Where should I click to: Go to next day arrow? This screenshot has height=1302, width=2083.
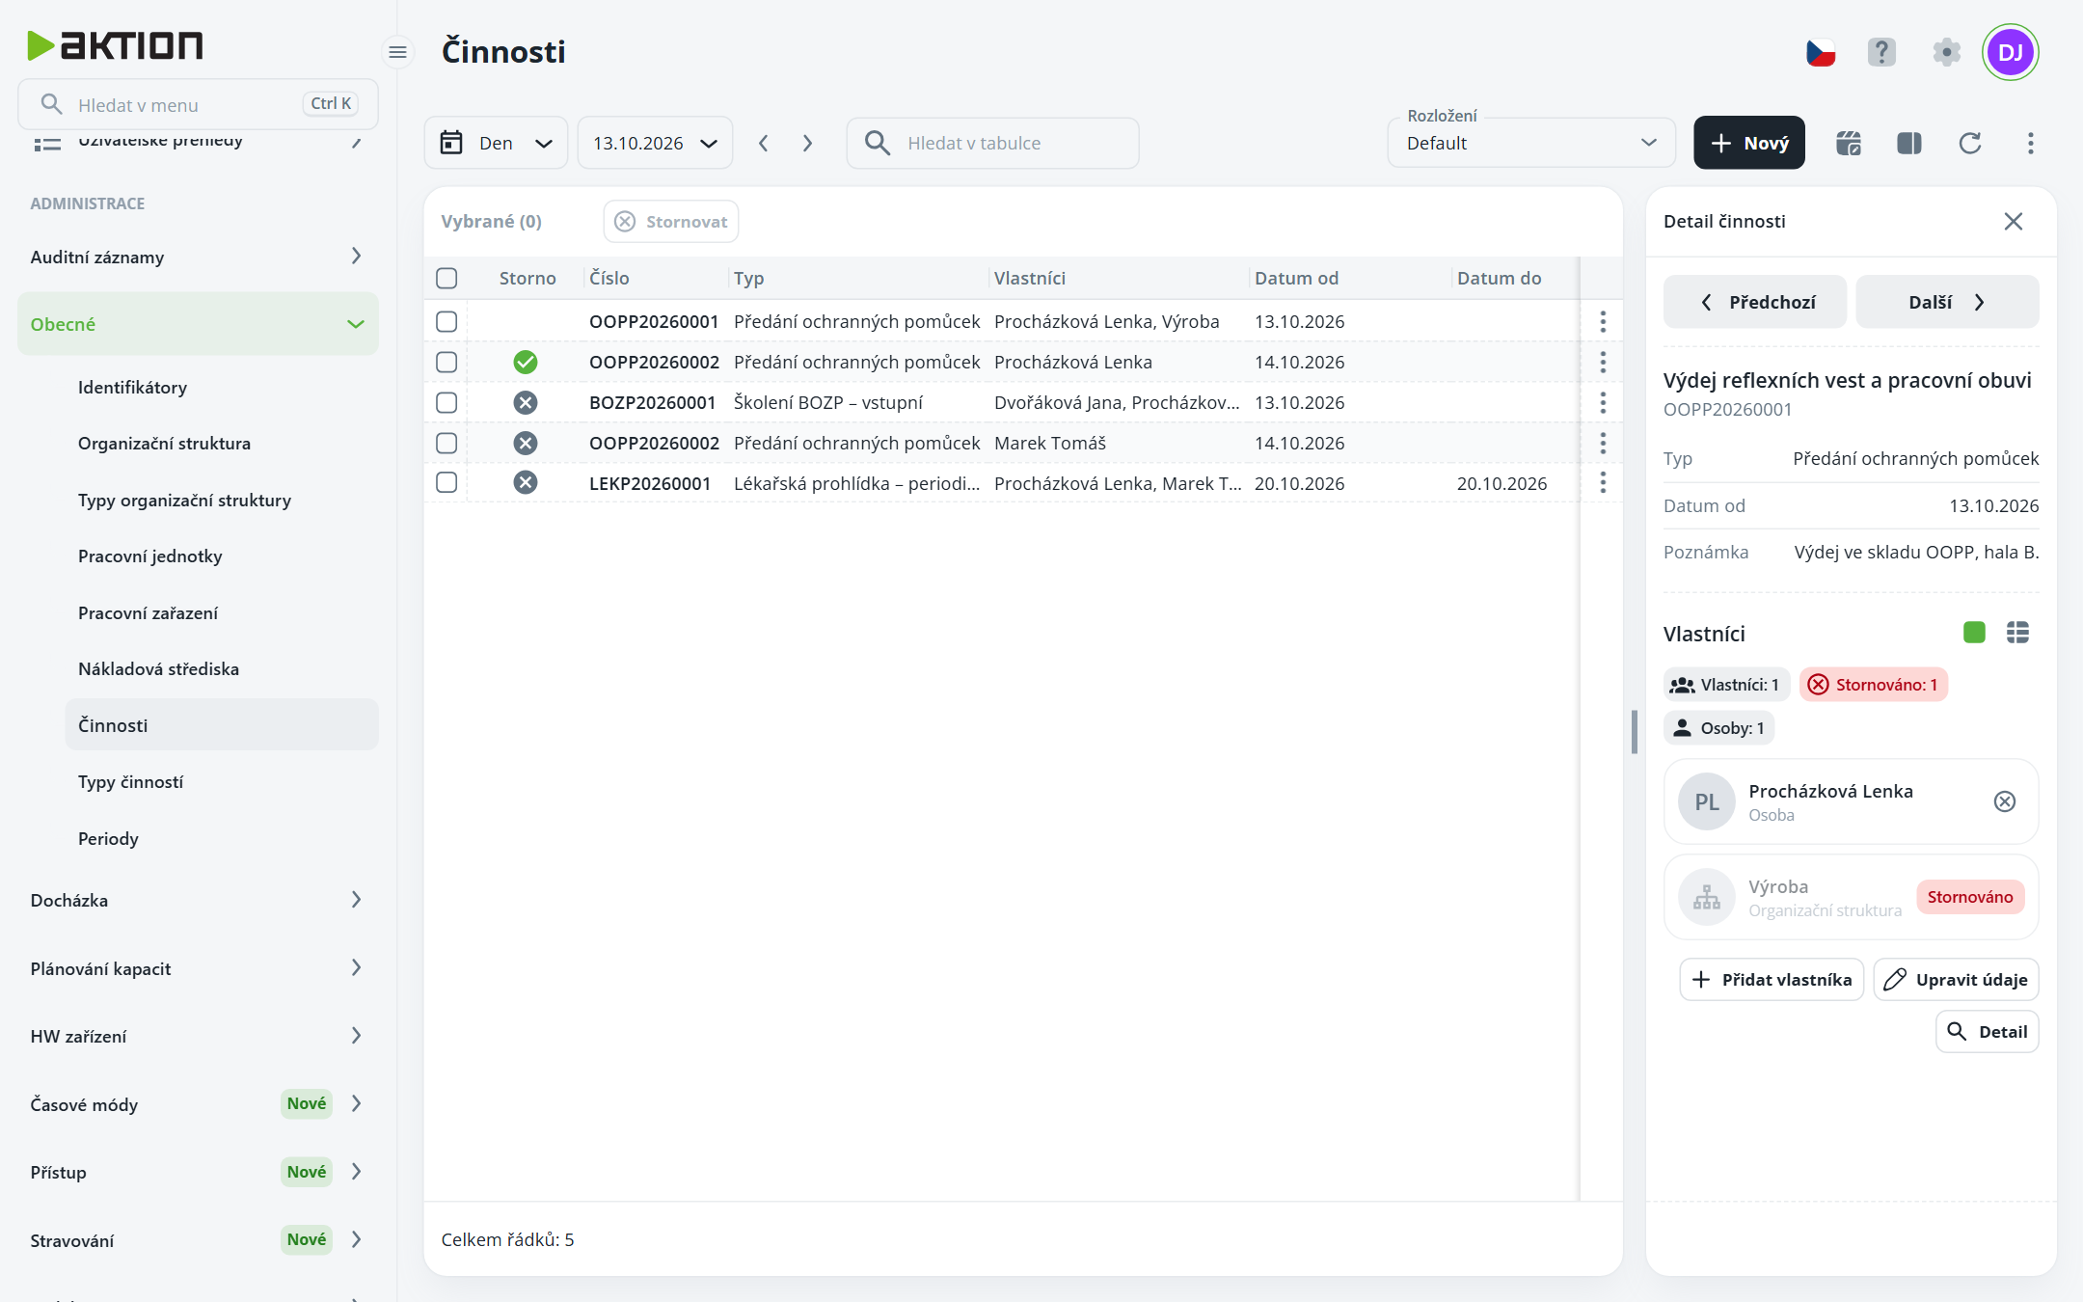(807, 143)
